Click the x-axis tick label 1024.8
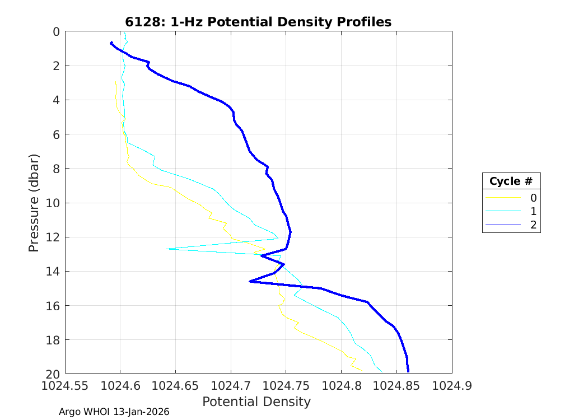This screenshot has height=420, width=588. coord(341,385)
